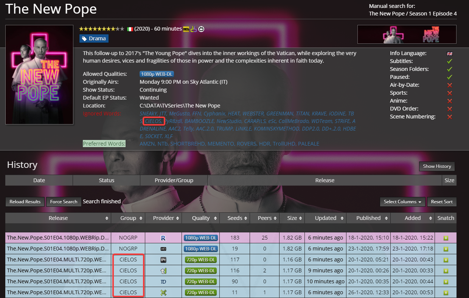The height and width of the screenshot is (298, 469).
Task: Click the location path C:\DATA\TVSeries\The New Pope
Action: pos(180,106)
